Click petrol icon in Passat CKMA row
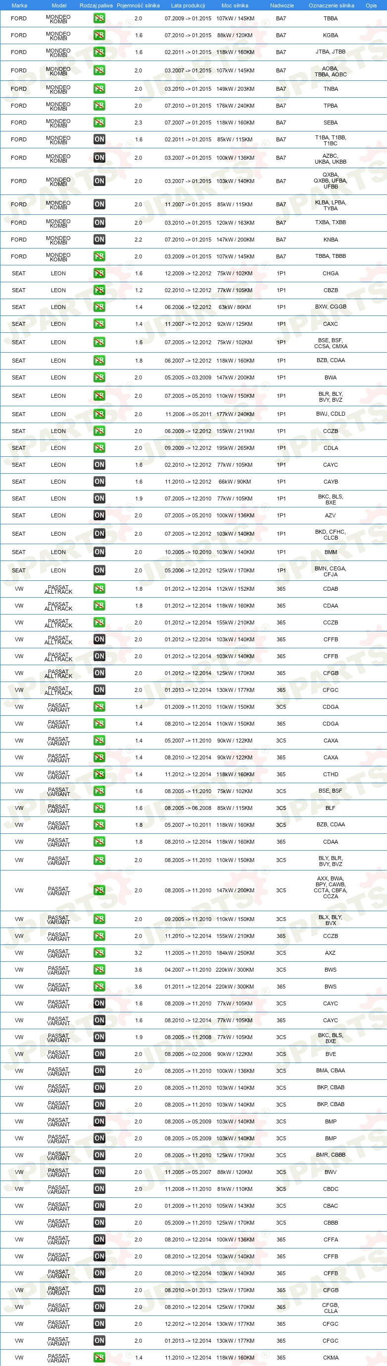Viewport: 387px width, 1366px height. pos(99,1358)
